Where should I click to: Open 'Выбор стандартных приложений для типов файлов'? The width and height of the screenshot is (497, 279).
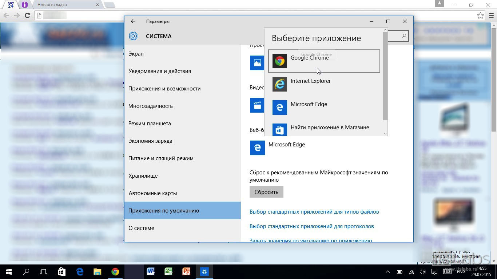[x=314, y=212]
